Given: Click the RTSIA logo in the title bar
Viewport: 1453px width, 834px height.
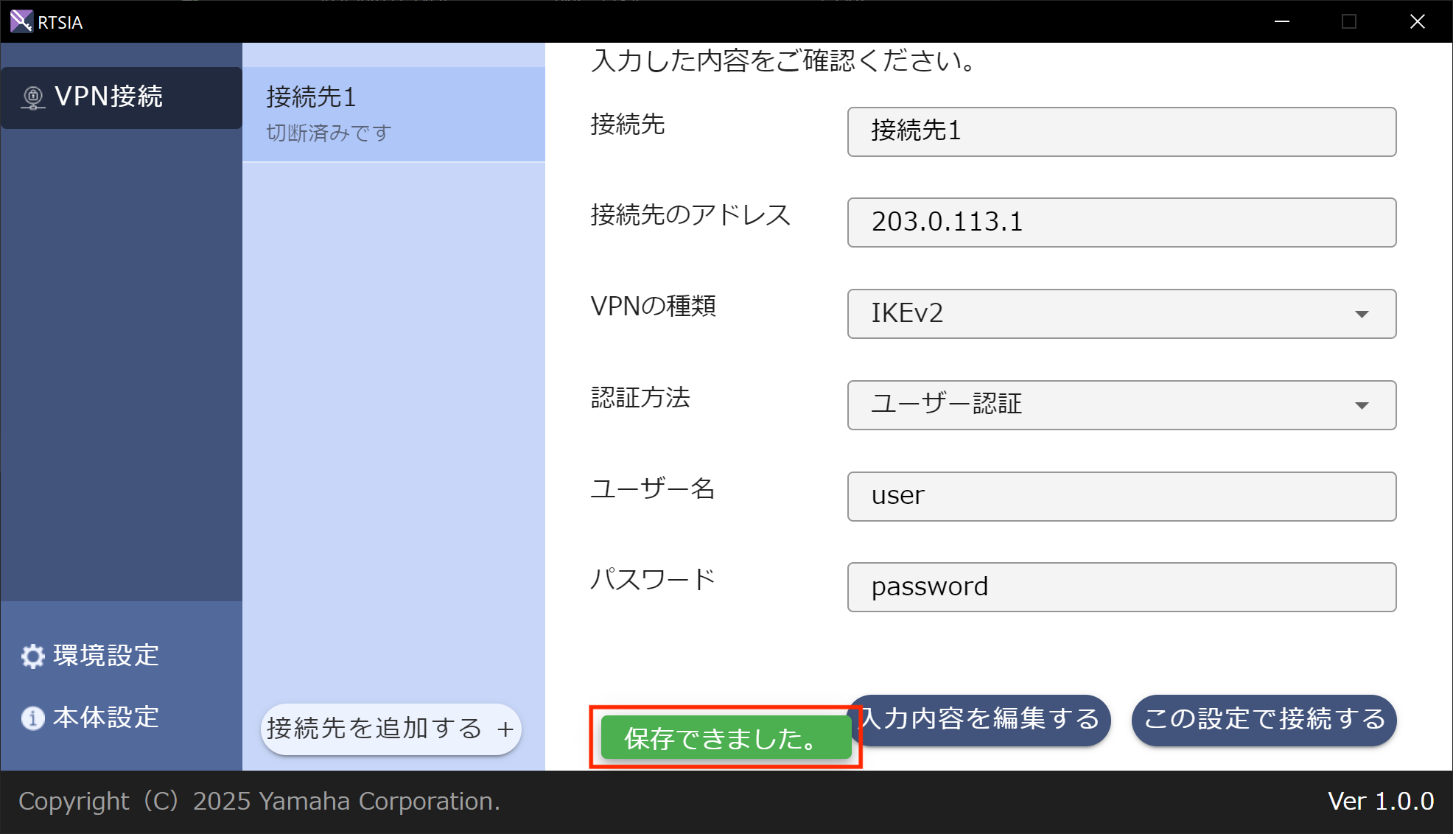Looking at the screenshot, I should [21, 21].
